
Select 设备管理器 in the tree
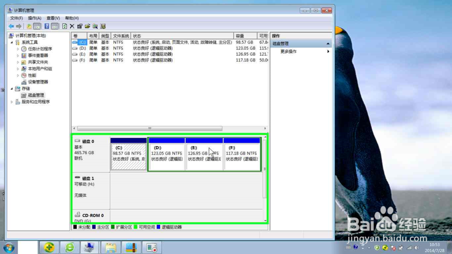click(x=38, y=82)
